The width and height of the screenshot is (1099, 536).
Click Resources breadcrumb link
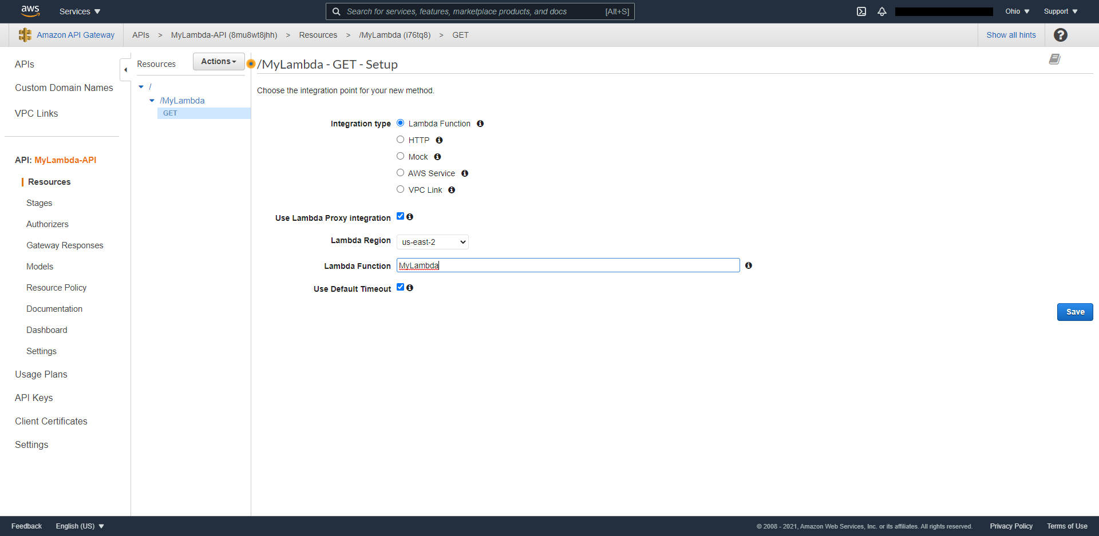pyautogui.click(x=318, y=35)
